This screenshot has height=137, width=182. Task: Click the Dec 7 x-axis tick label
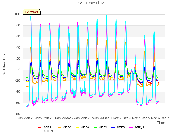(165, 118)
